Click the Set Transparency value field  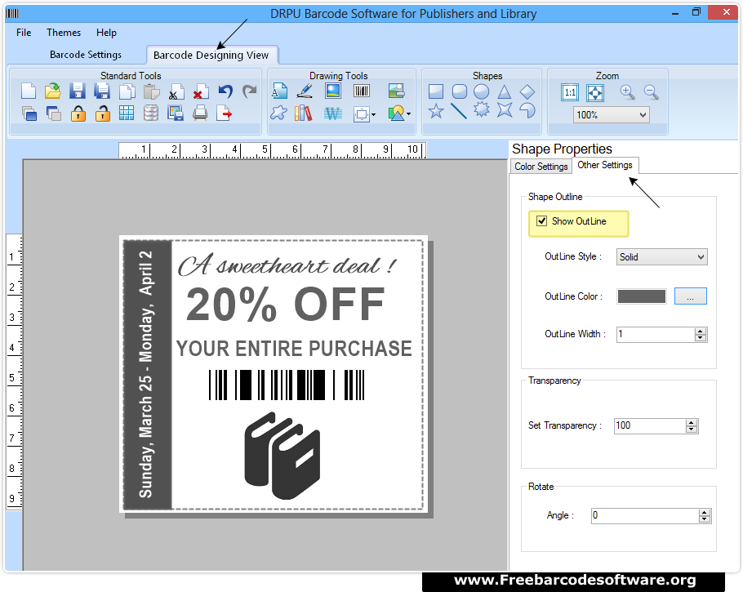click(649, 425)
